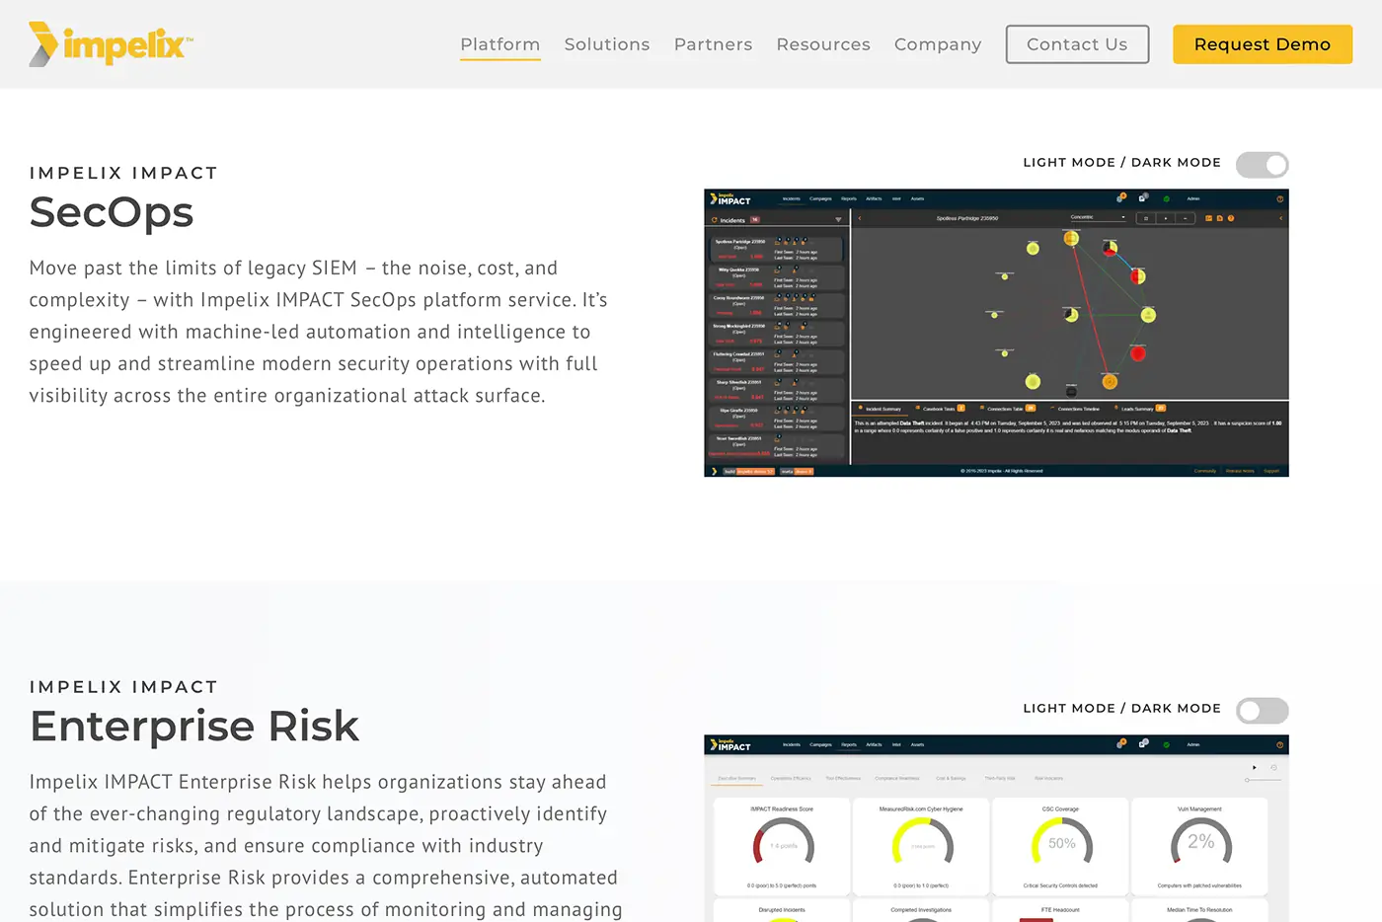
Task: Click the LIGHT MODE / DARK MODE label above the SecOps screenshot
Action: point(1122,163)
